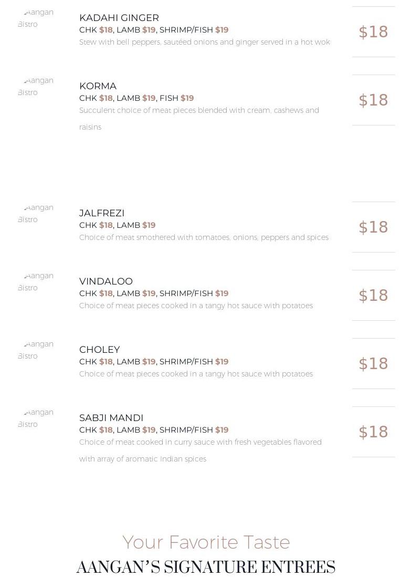Click the $18 price box for Korma
The width and height of the screenshot is (412, 577).
click(x=373, y=100)
